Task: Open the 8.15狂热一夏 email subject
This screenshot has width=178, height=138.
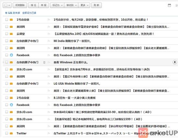Action: coord(74,98)
